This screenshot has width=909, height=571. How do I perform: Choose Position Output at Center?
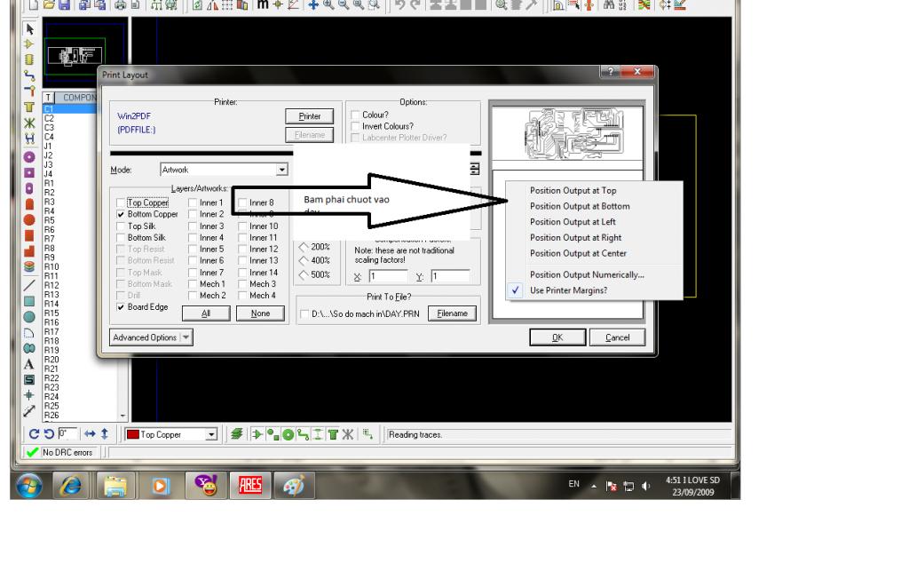coord(578,253)
